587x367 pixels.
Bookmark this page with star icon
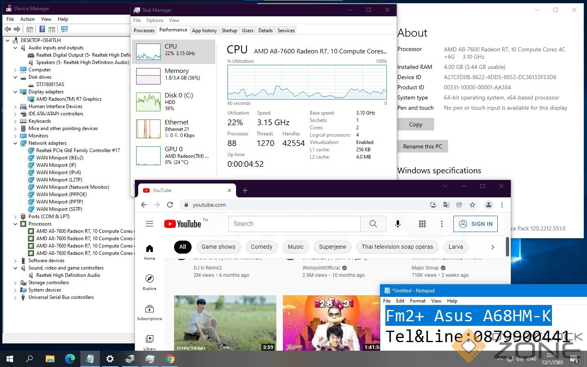tap(472, 205)
